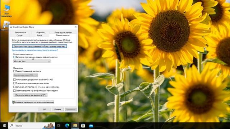230x129 pixels.
Task: Click change settings for all users button
Action: [33, 102]
